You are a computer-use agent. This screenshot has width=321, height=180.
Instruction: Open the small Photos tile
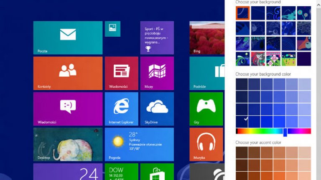[x=112, y=29]
